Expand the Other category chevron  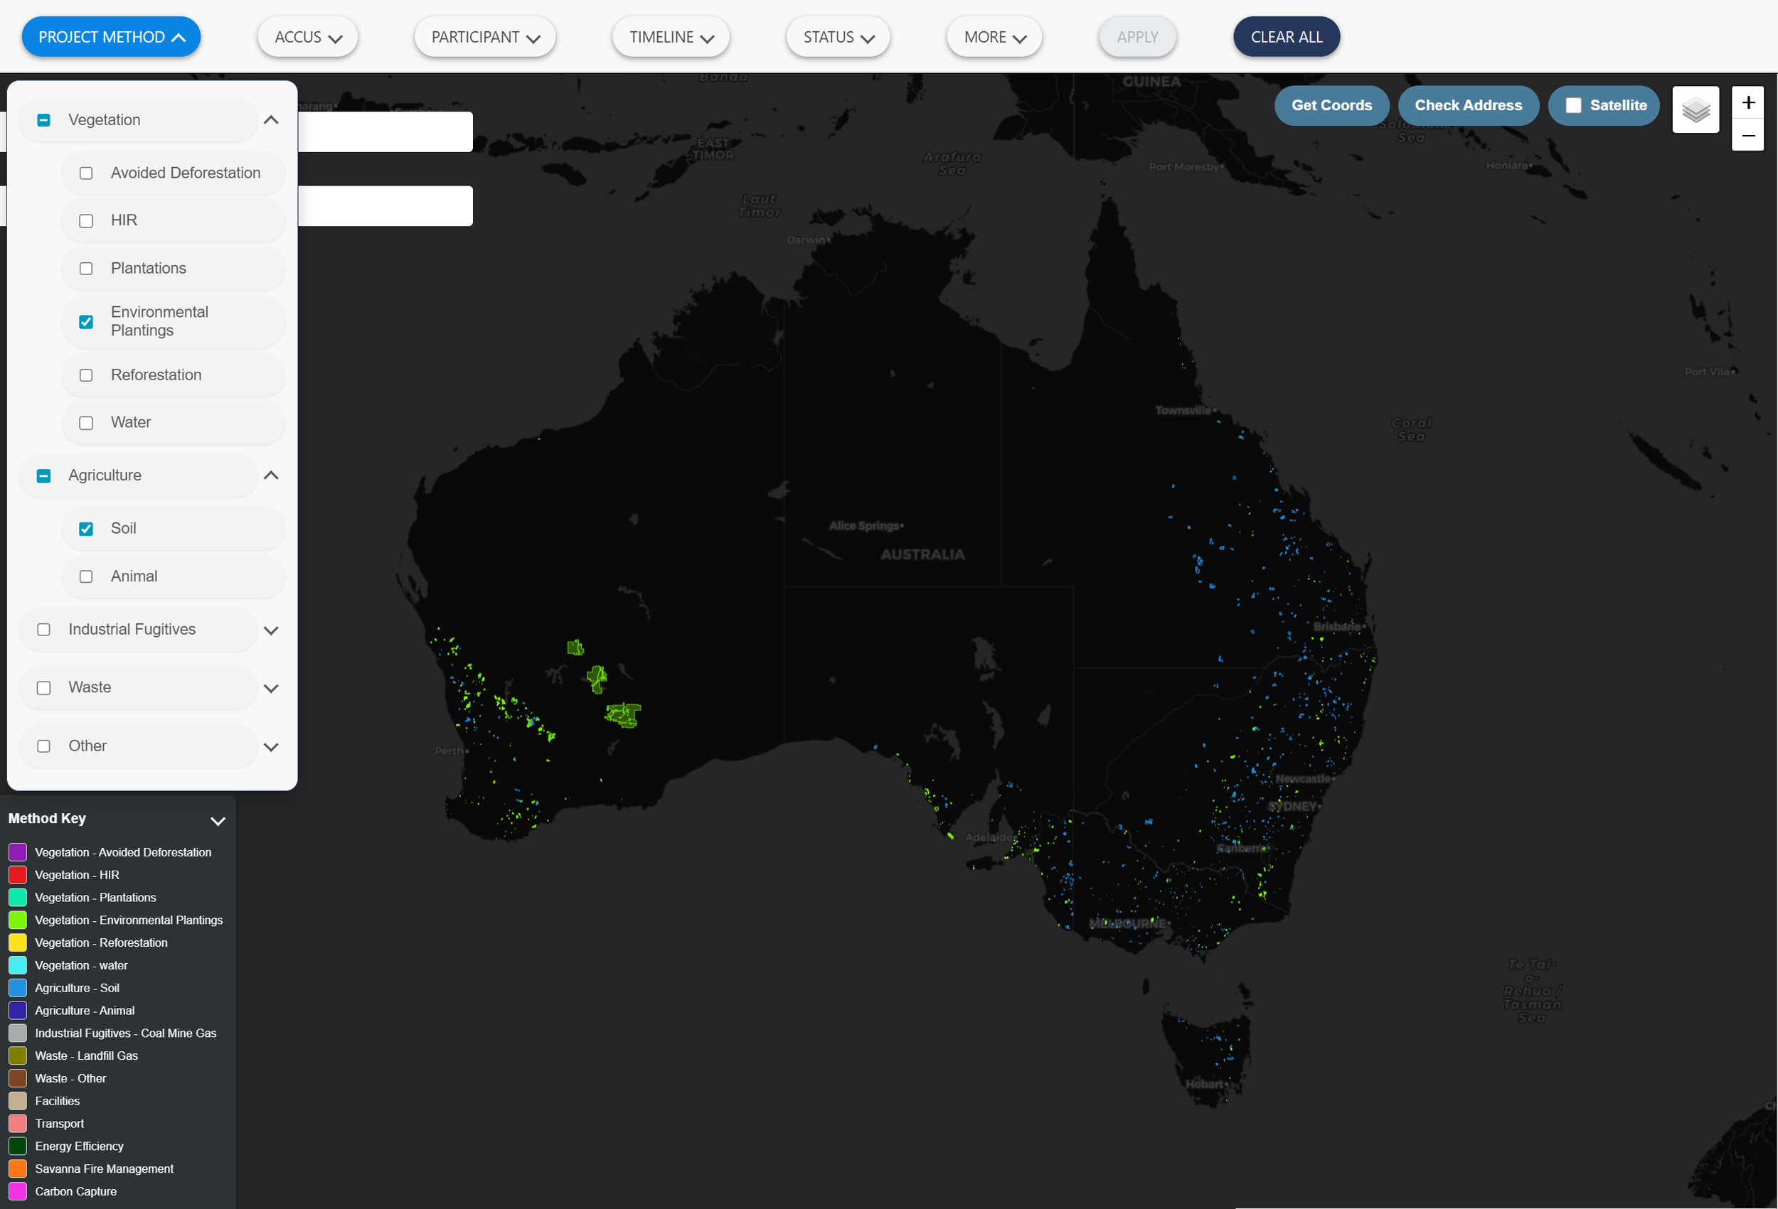271,747
